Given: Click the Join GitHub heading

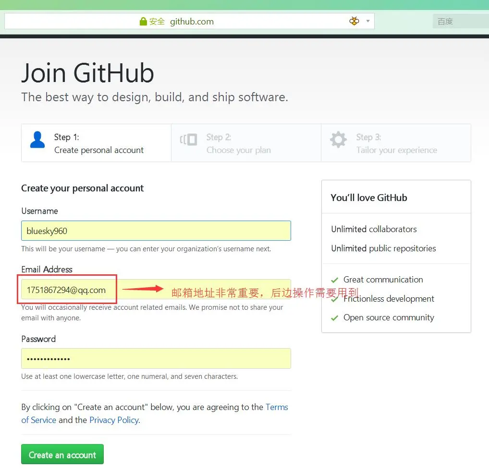Looking at the screenshot, I should [x=87, y=73].
